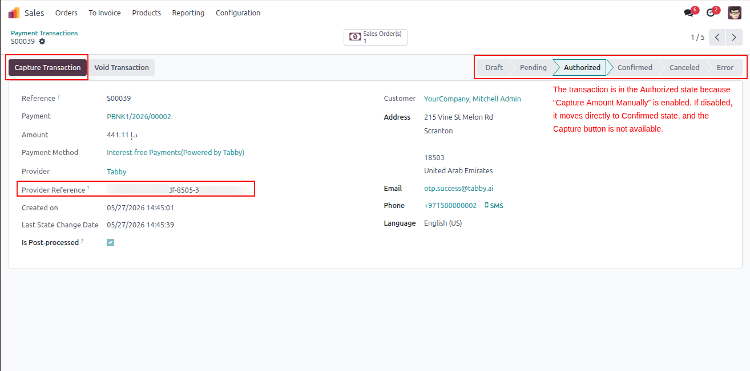
Task: Click the Reference value S00039
Action: 119,99
